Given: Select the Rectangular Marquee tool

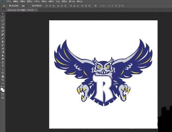Looking at the screenshot, I should tap(3, 17).
